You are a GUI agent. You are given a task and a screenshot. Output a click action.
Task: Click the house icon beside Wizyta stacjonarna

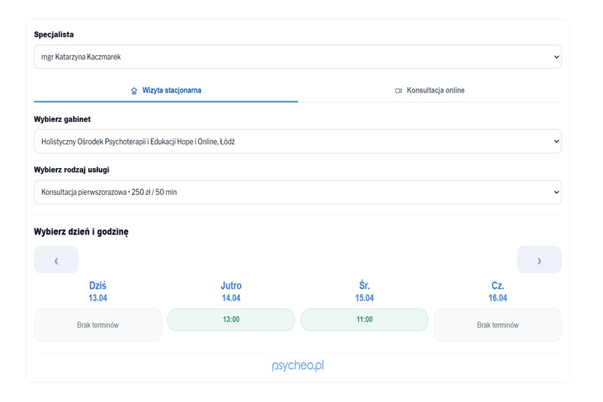(134, 90)
